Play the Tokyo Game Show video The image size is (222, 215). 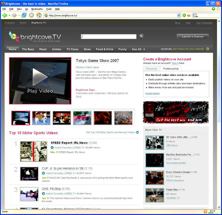click(40, 80)
